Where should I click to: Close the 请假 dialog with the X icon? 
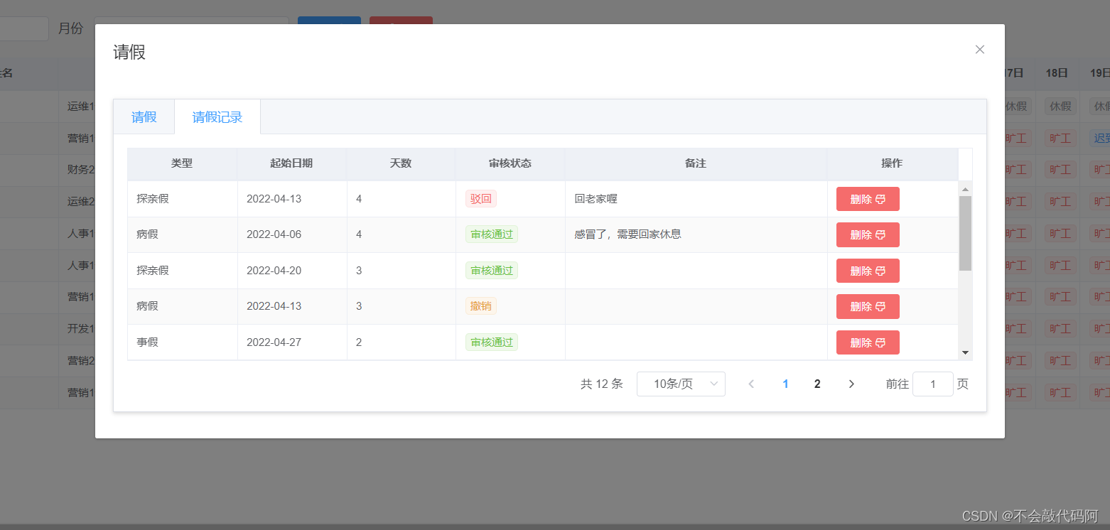point(979,50)
